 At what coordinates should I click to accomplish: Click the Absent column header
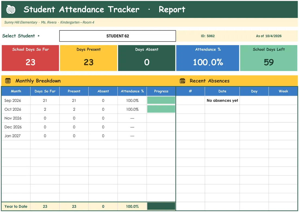[x=103, y=91]
